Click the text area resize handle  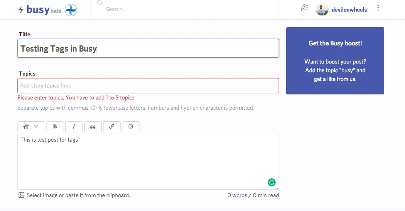tap(277, 187)
